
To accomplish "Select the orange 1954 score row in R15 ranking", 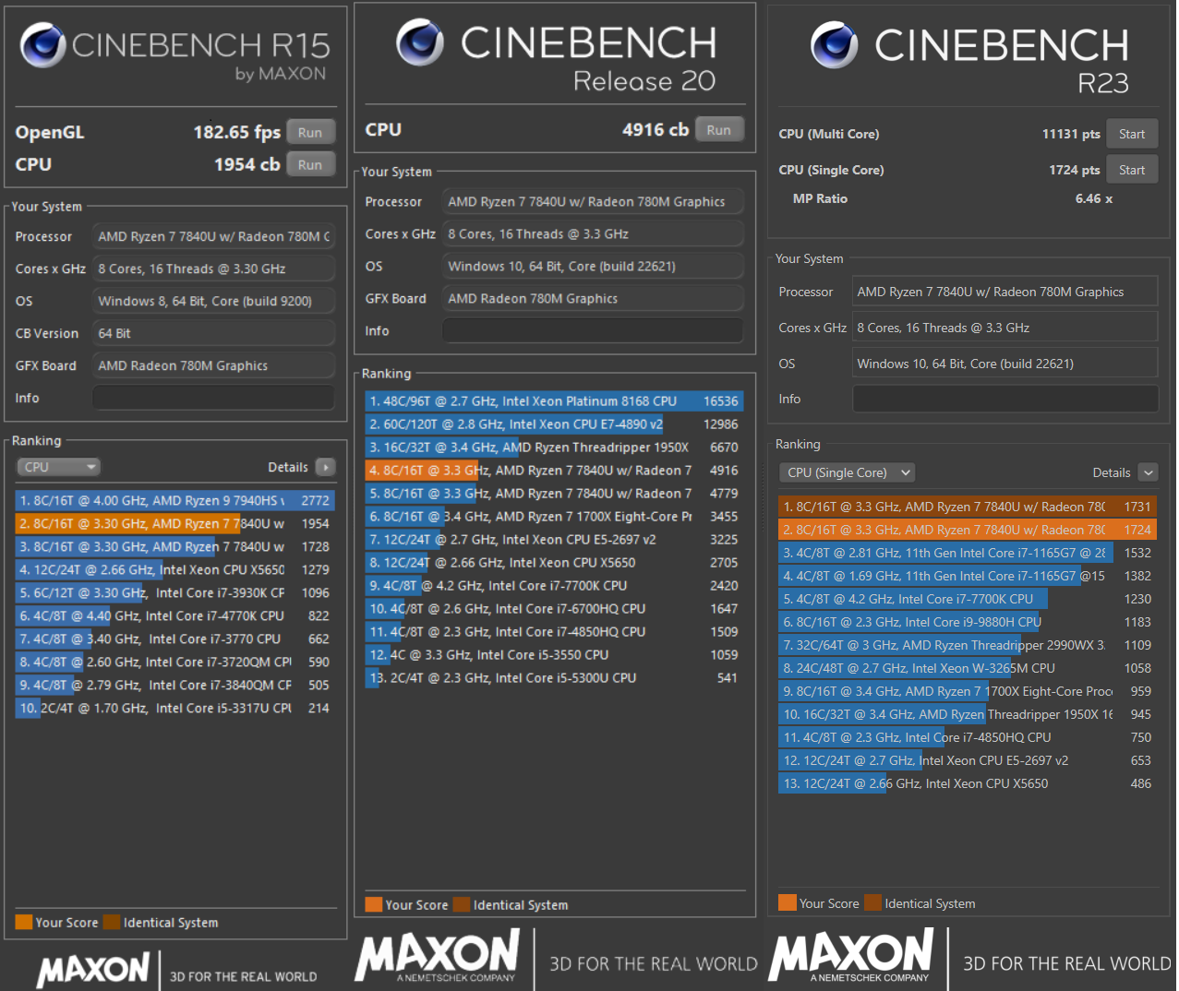I will point(174,523).
